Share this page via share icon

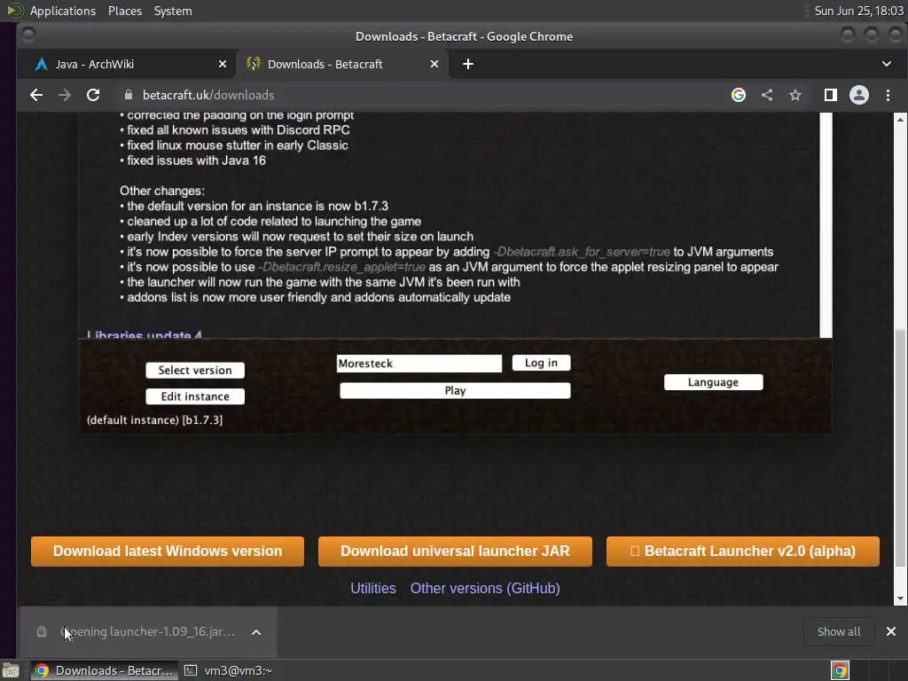tap(767, 95)
